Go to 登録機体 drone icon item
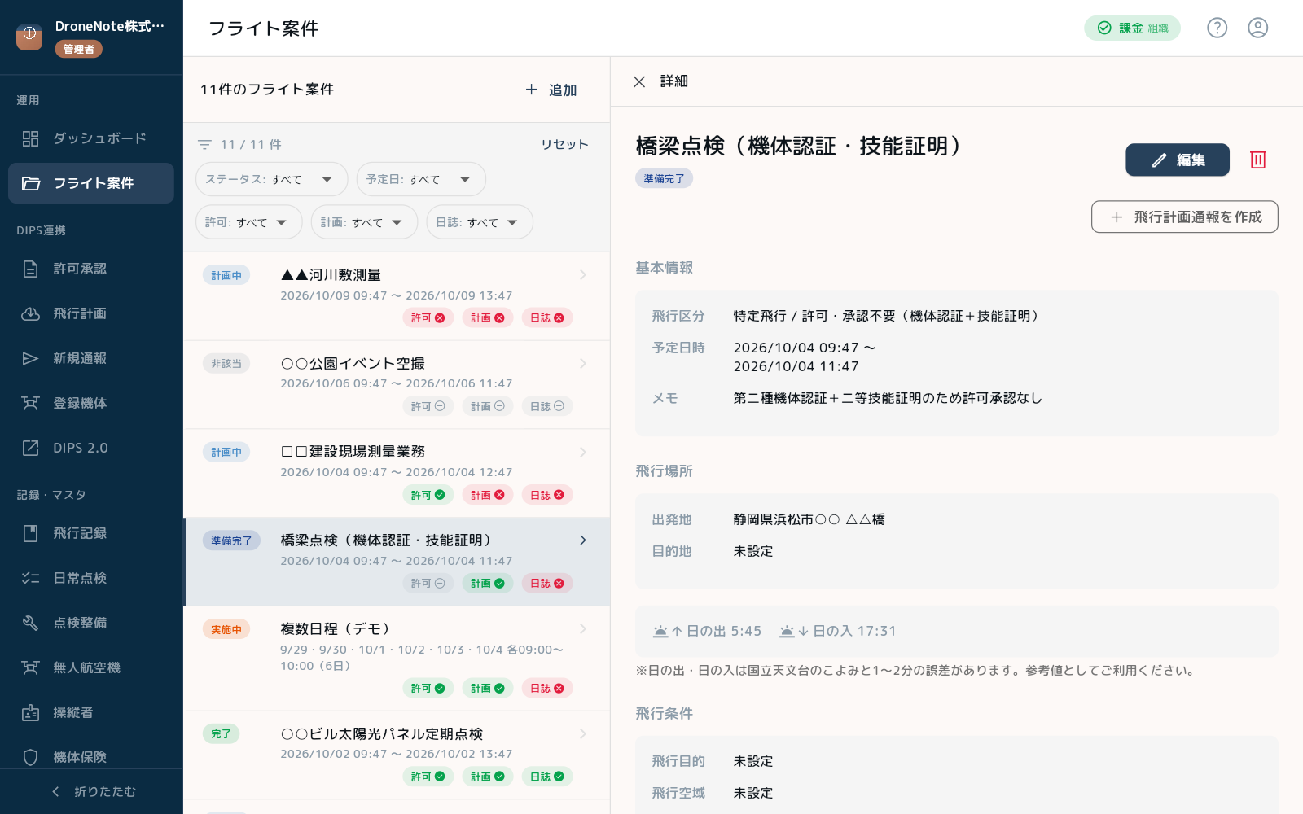The height and width of the screenshot is (814, 1303). (91, 403)
